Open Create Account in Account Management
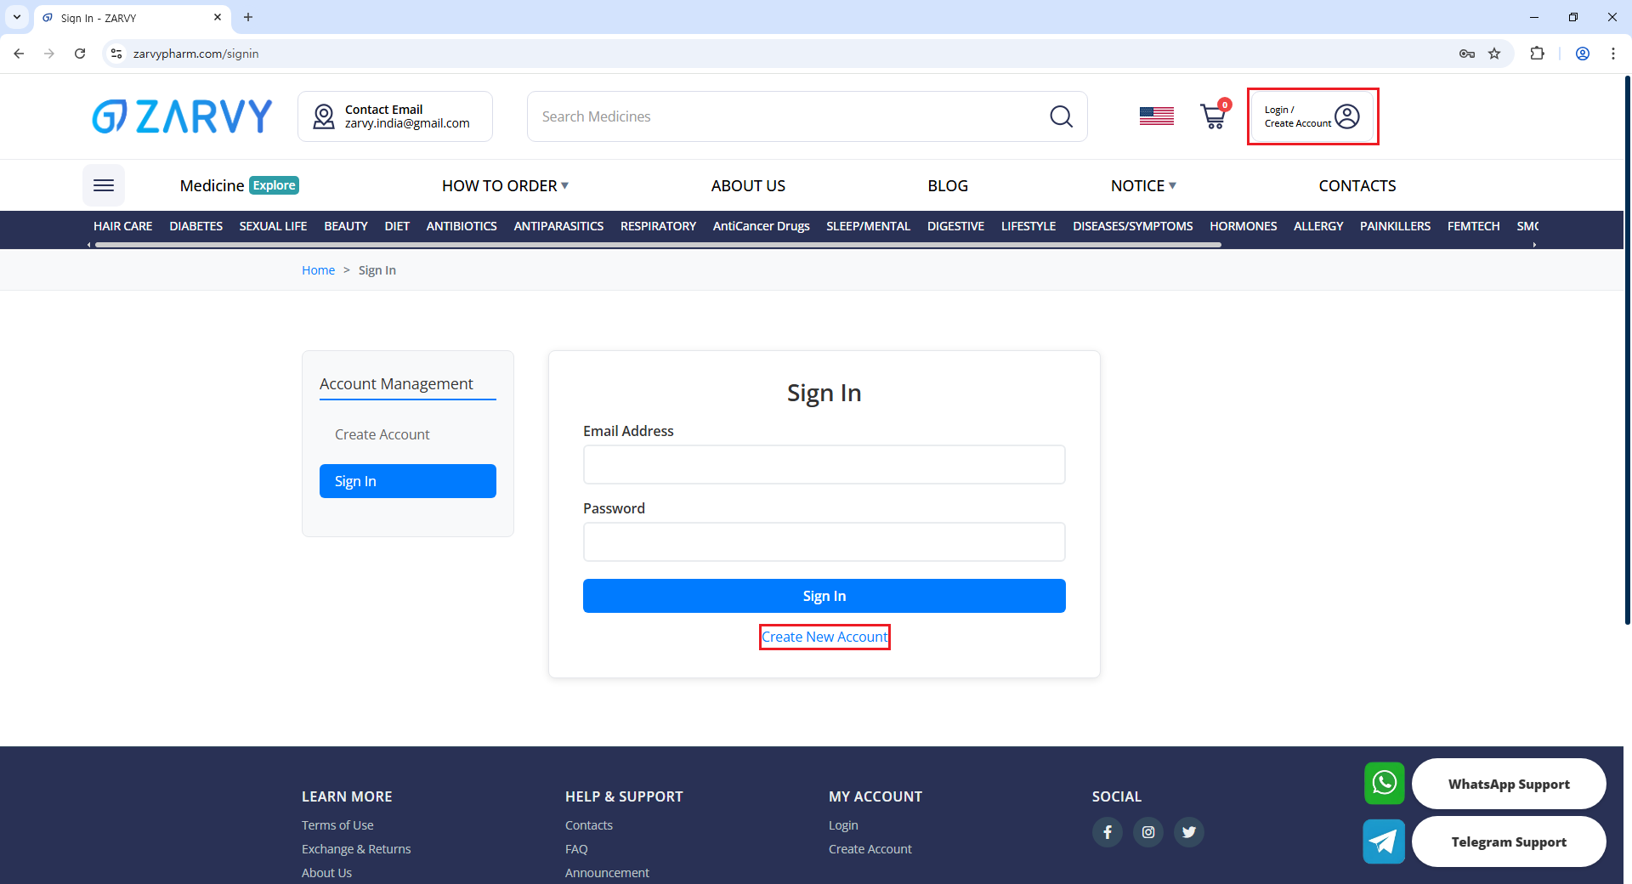 [x=382, y=434]
